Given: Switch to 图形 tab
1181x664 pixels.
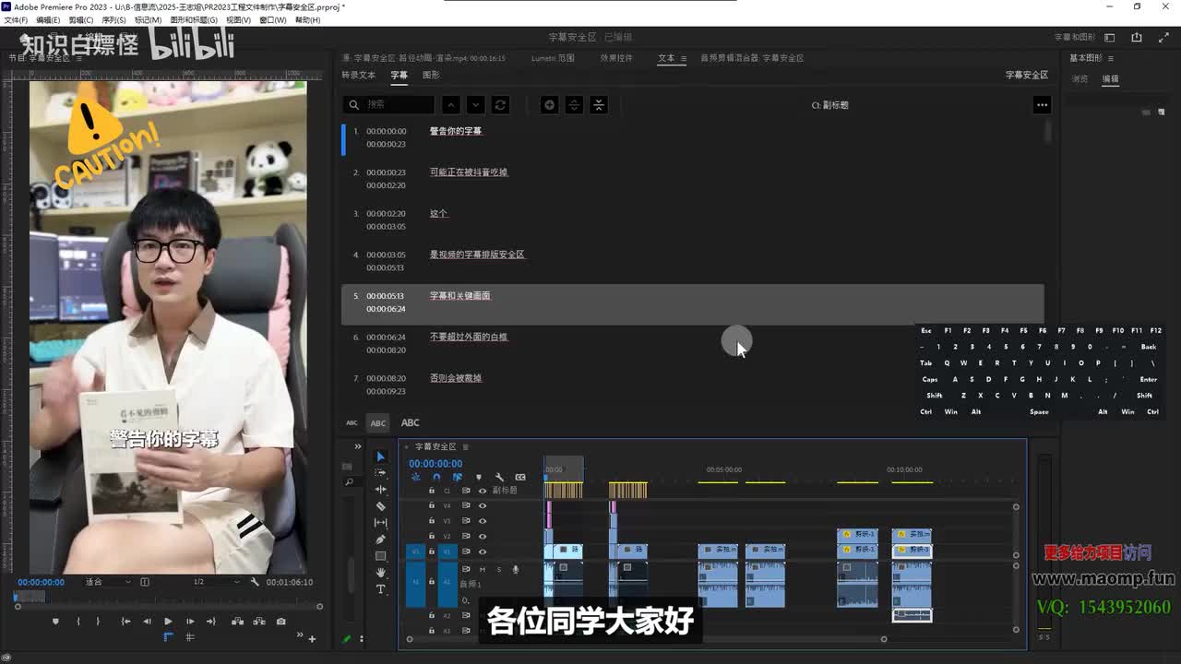Looking at the screenshot, I should [x=431, y=75].
